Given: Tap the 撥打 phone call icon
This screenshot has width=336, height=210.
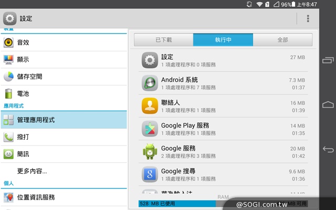Looking at the screenshot, I should click(8, 137).
